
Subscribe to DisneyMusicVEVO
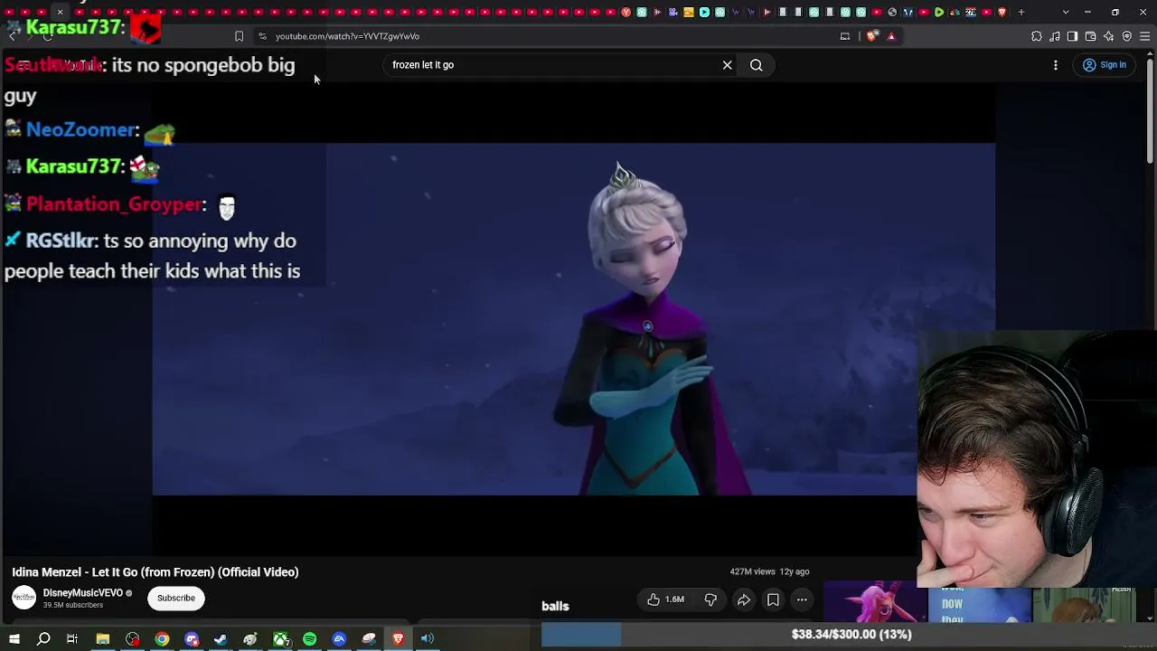(x=176, y=598)
